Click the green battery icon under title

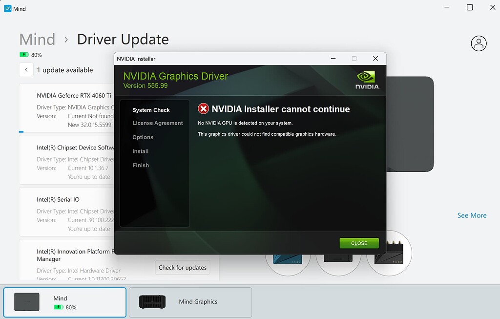[x=24, y=55]
